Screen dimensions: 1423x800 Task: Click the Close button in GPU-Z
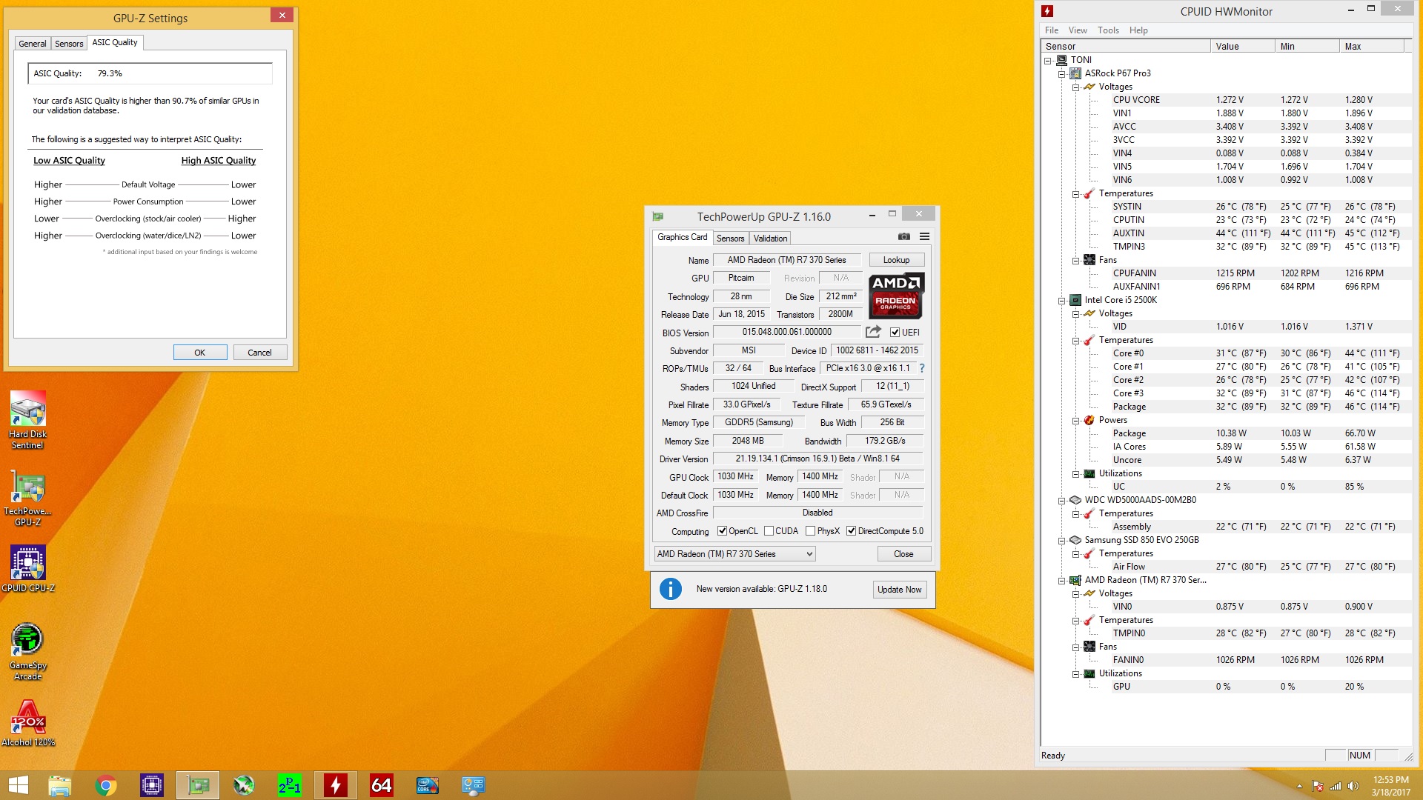(903, 554)
